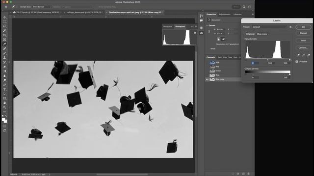Select the Blur tool
The width and height of the screenshot is (314, 176).
click(x=4, y=76)
